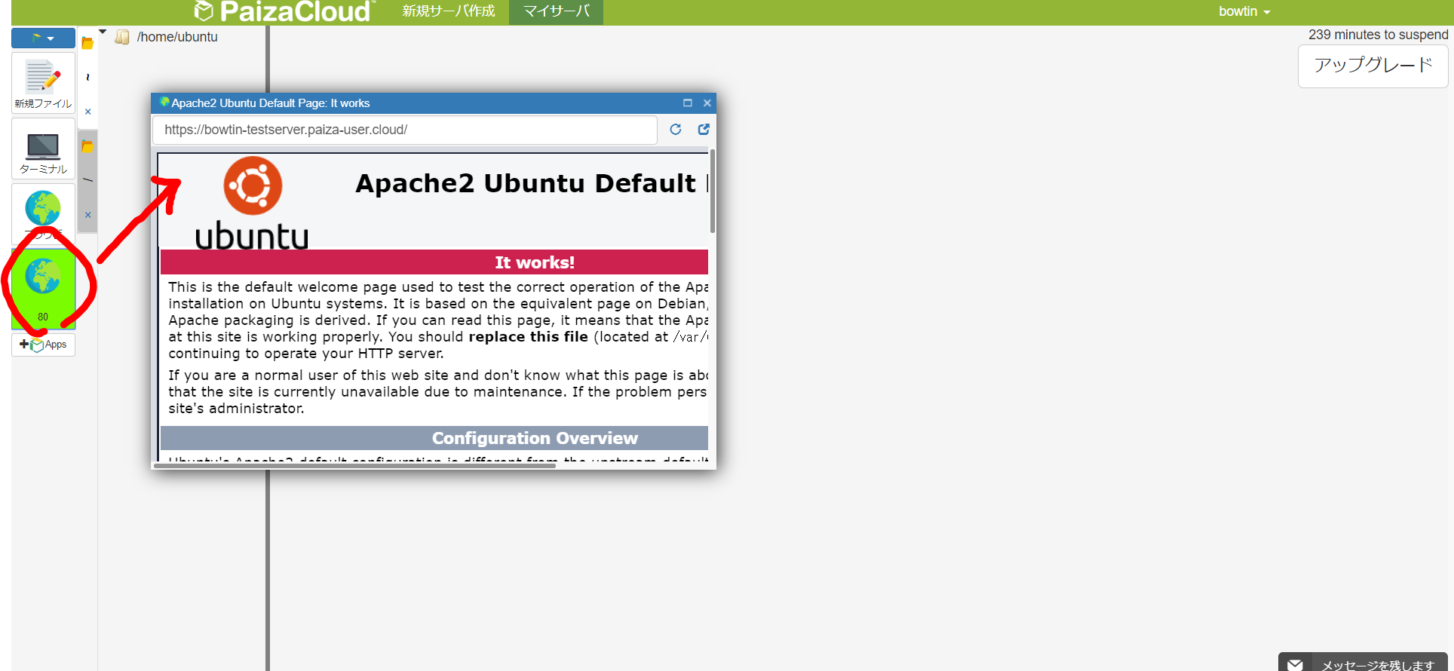Image resolution: width=1454 pixels, height=671 pixels.
Task: Click the 'It works!' red banner text
Action: coord(535,262)
